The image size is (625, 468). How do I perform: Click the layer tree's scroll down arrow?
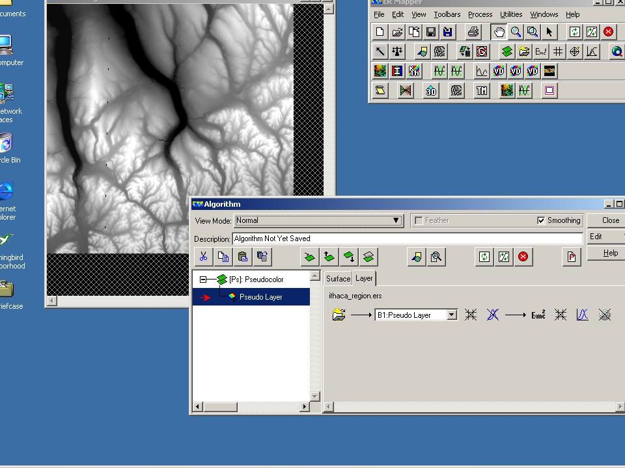point(315,396)
